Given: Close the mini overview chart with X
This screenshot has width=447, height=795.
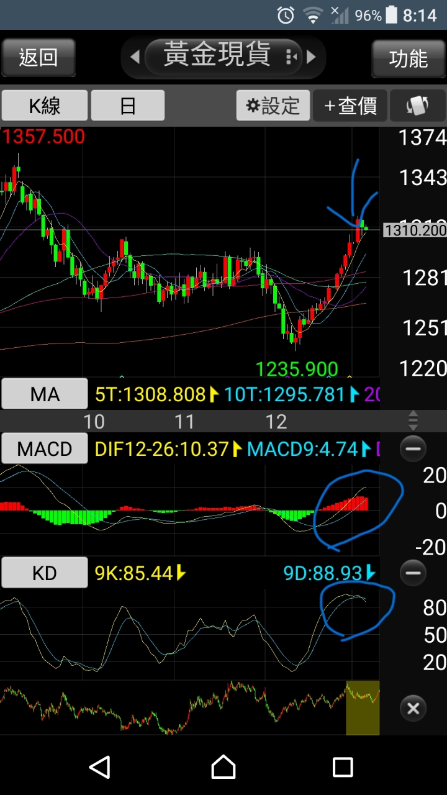Looking at the screenshot, I should [x=413, y=708].
